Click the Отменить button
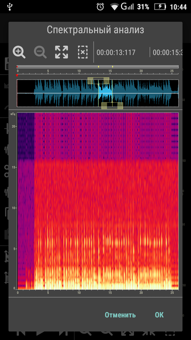 click(x=120, y=315)
